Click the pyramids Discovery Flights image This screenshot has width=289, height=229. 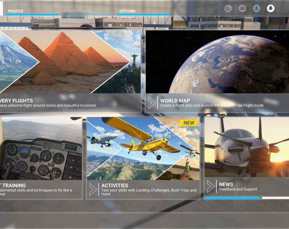click(70, 62)
